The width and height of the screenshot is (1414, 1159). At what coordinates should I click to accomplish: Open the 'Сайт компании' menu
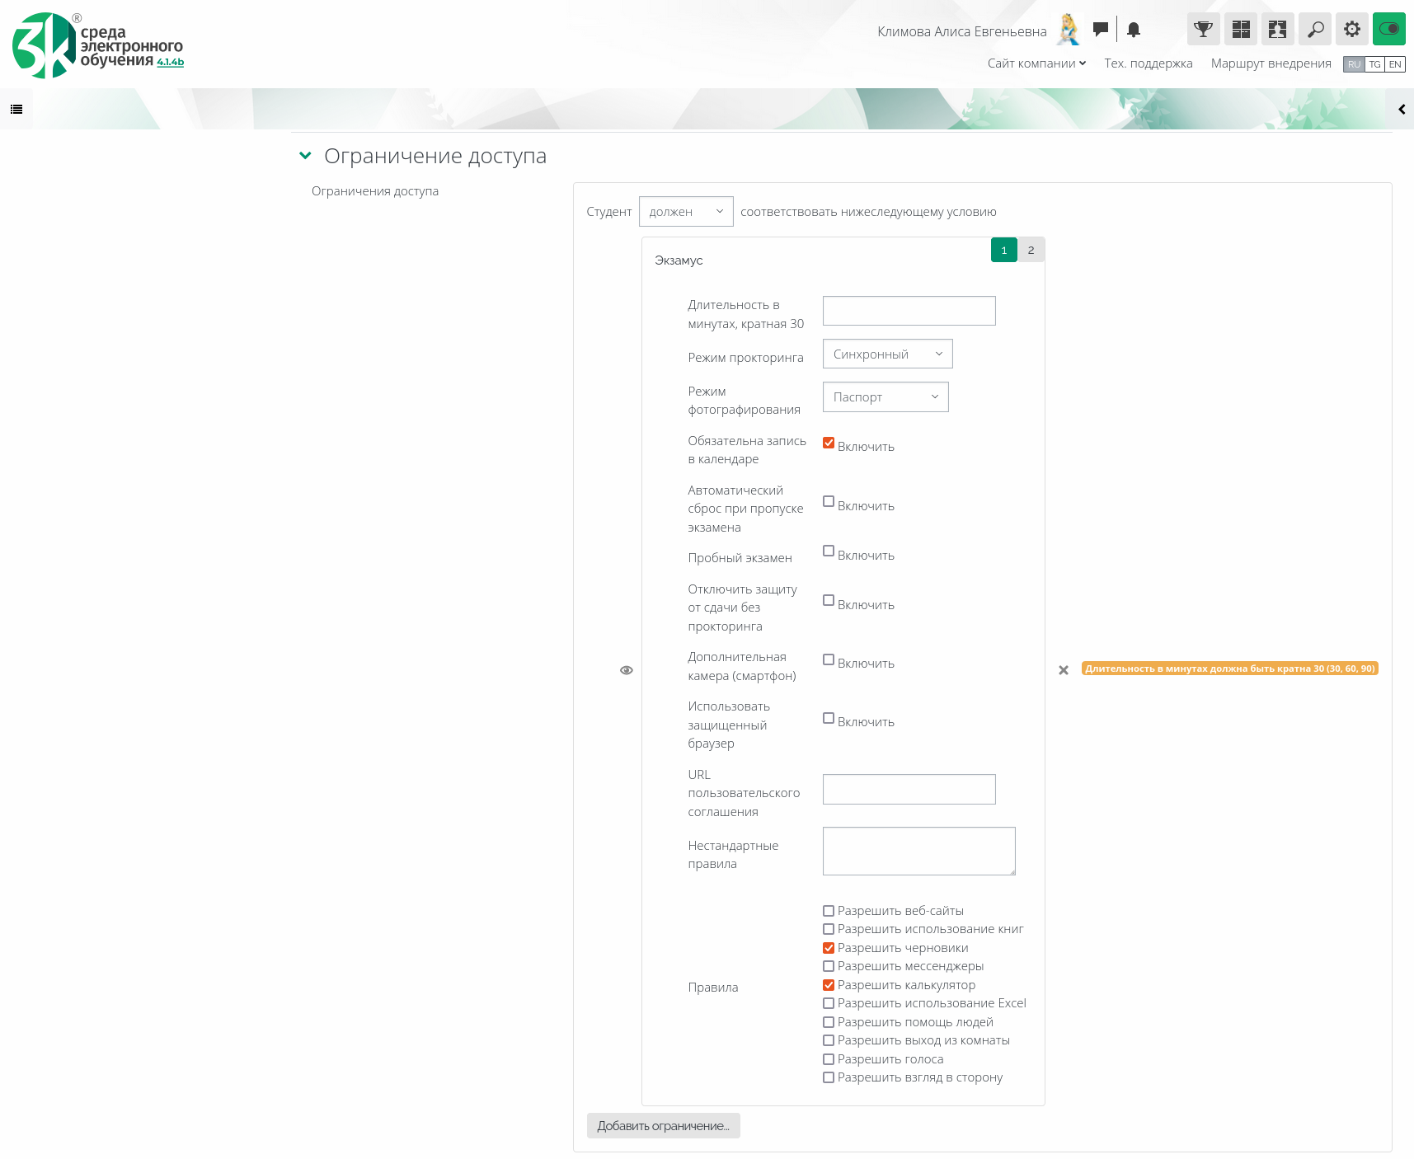(1036, 63)
